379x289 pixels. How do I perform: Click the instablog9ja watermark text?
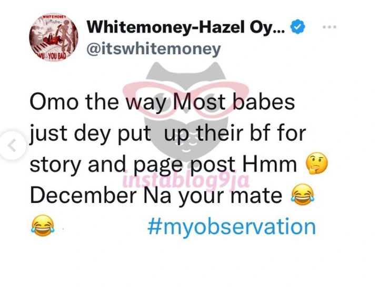(186, 180)
